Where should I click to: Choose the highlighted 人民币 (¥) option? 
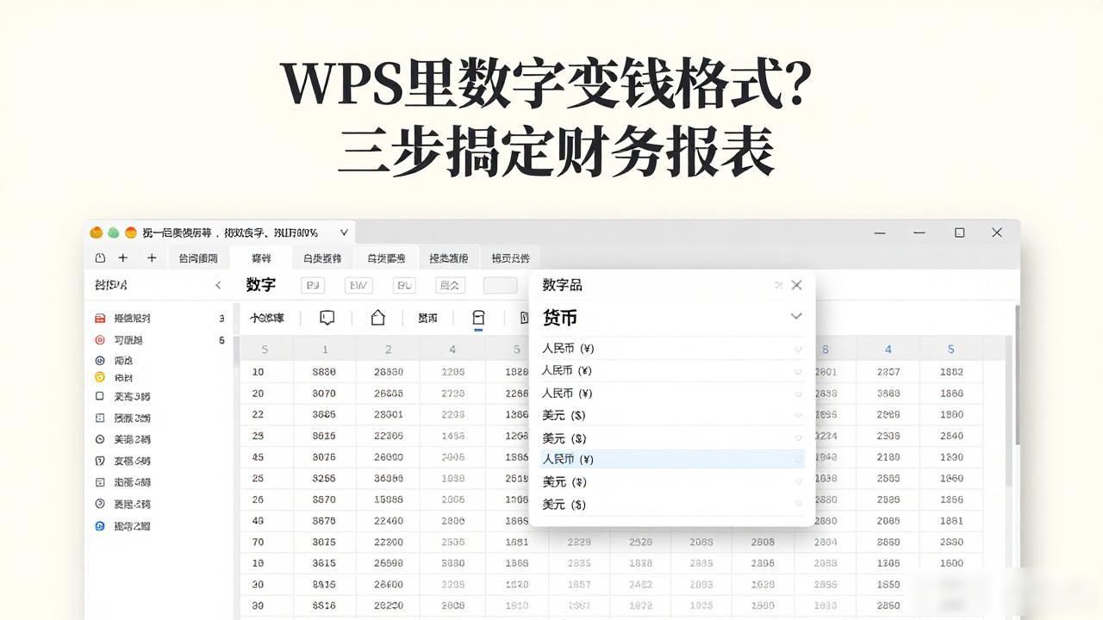point(672,459)
